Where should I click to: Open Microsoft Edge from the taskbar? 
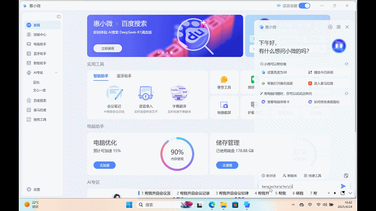pos(211,205)
